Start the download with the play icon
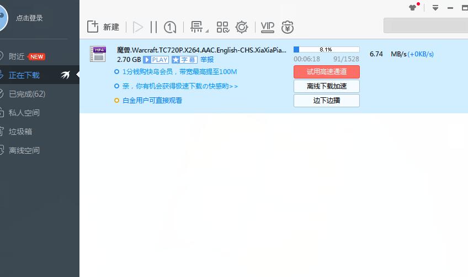Viewport: 468px width, 277px height. click(137, 27)
